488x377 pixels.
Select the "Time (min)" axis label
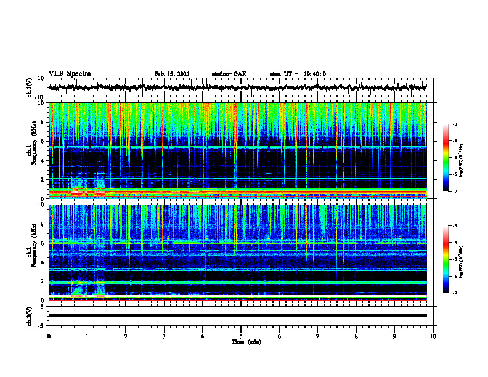coord(246,342)
